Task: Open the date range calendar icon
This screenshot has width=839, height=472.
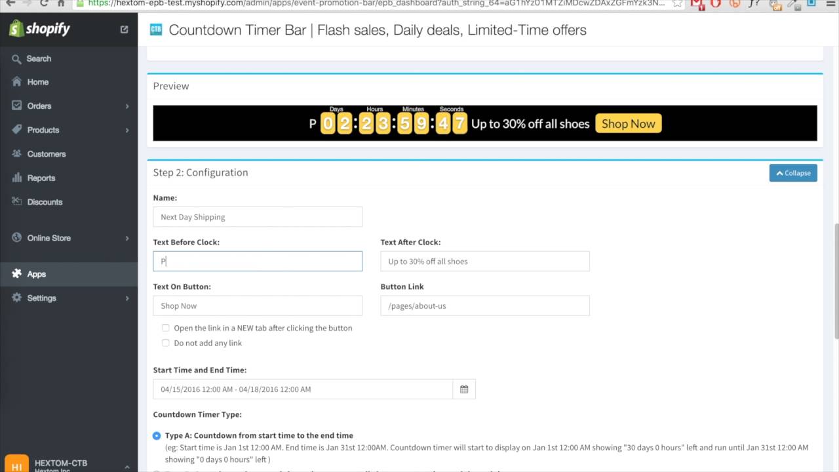Action: tap(464, 389)
